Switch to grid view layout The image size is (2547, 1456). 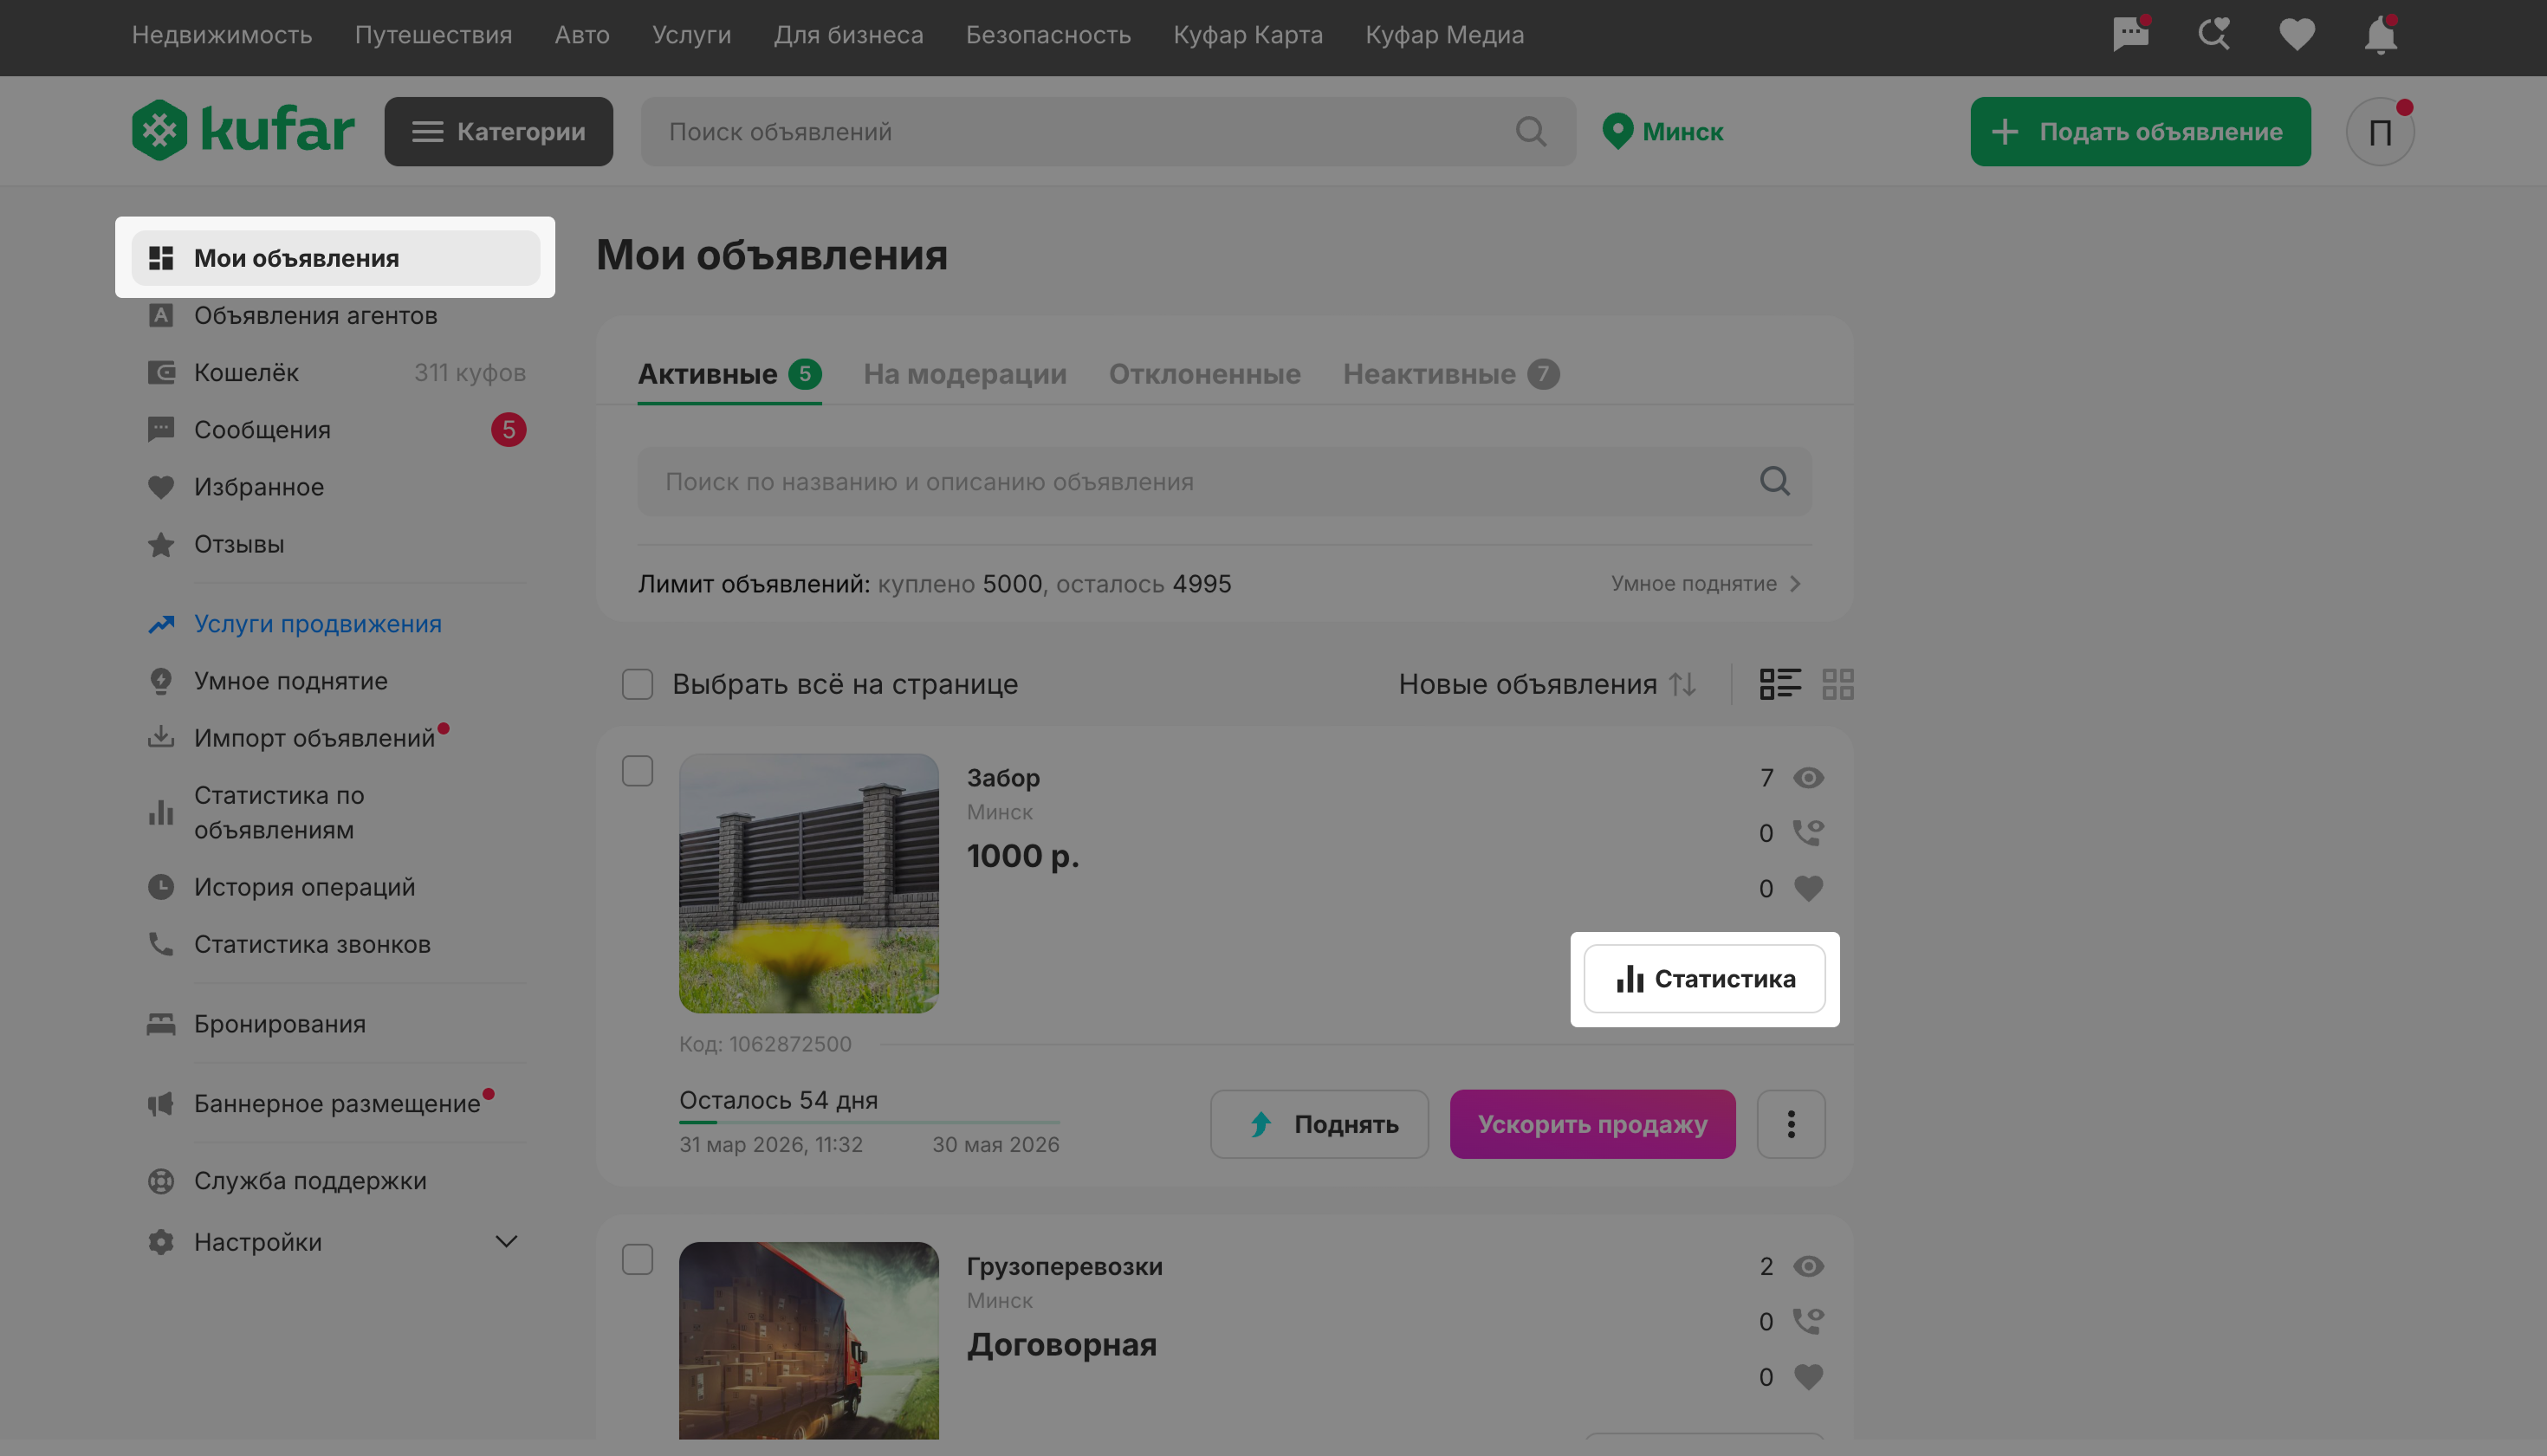(1837, 684)
